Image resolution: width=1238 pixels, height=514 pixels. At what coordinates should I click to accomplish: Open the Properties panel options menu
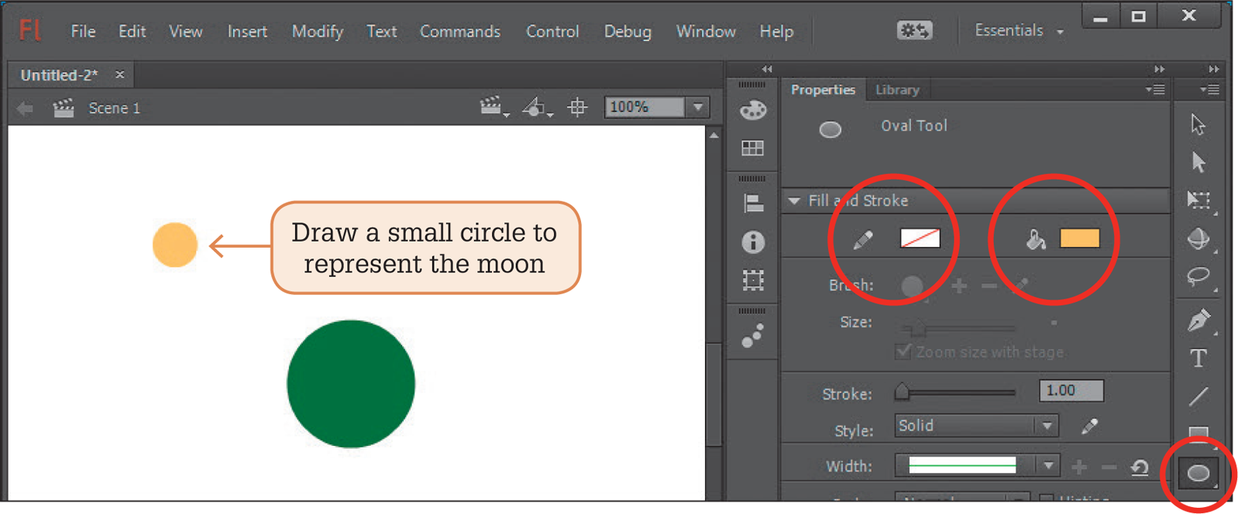pos(1155,90)
